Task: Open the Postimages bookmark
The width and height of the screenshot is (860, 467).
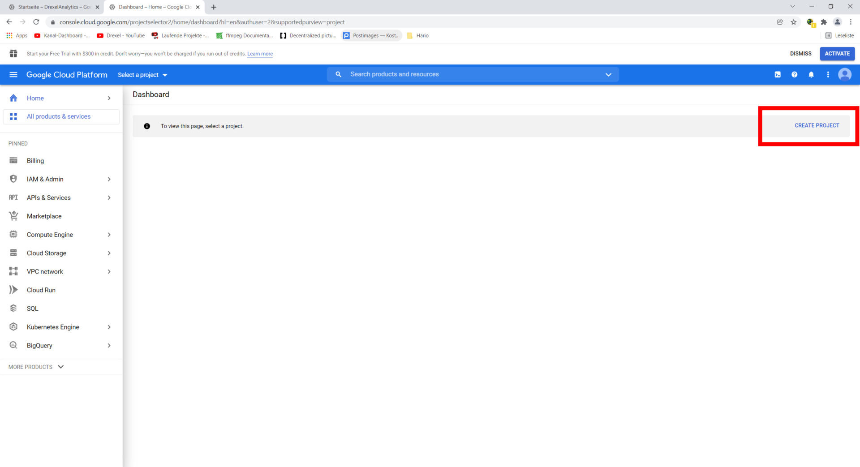Action: coord(371,35)
